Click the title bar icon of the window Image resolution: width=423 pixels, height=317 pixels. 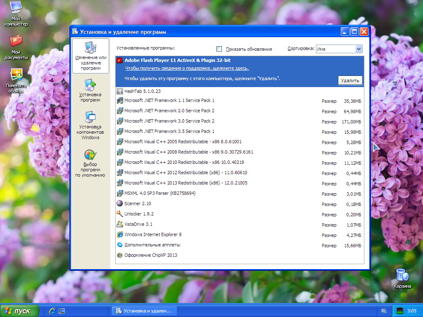(x=75, y=32)
